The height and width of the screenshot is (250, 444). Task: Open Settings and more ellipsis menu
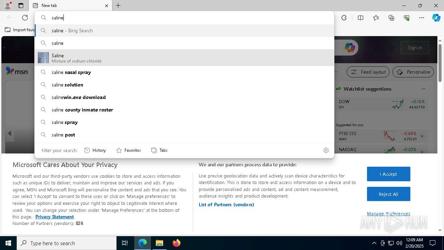point(422,18)
